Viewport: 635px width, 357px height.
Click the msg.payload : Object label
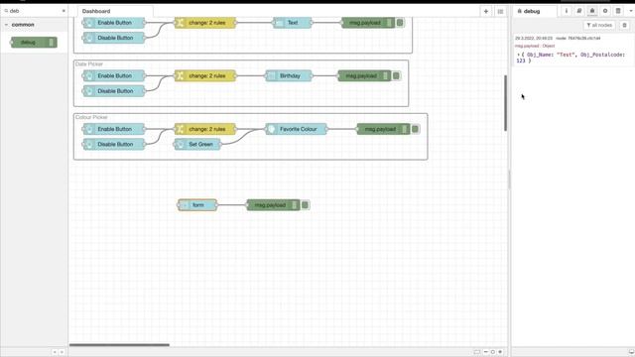click(x=535, y=46)
